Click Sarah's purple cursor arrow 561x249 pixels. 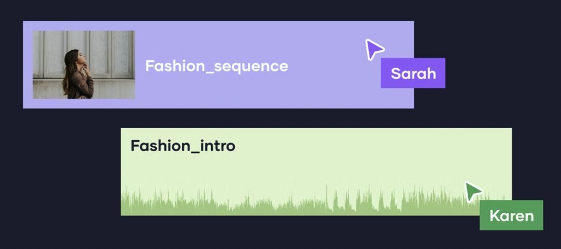(x=374, y=49)
